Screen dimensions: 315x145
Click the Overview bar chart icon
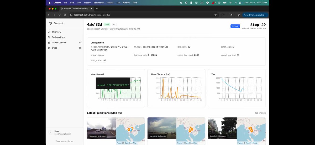tap(49, 32)
